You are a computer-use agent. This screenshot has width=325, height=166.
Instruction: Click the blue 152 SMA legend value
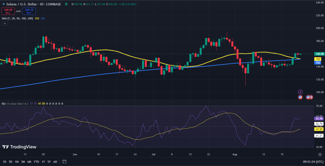pyautogui.click(x=43, y=18)
